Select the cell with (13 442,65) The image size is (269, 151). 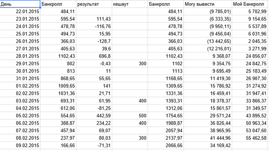(x=208, y=41)
